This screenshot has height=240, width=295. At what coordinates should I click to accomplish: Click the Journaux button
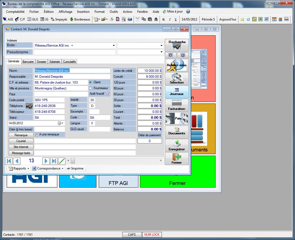[177, 92]
